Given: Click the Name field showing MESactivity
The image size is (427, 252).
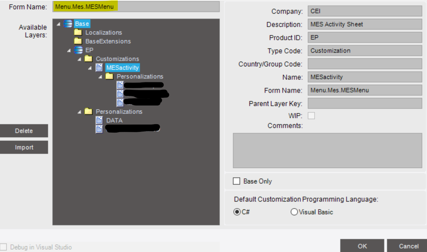Looking at the screenshot, I should 365,77.
